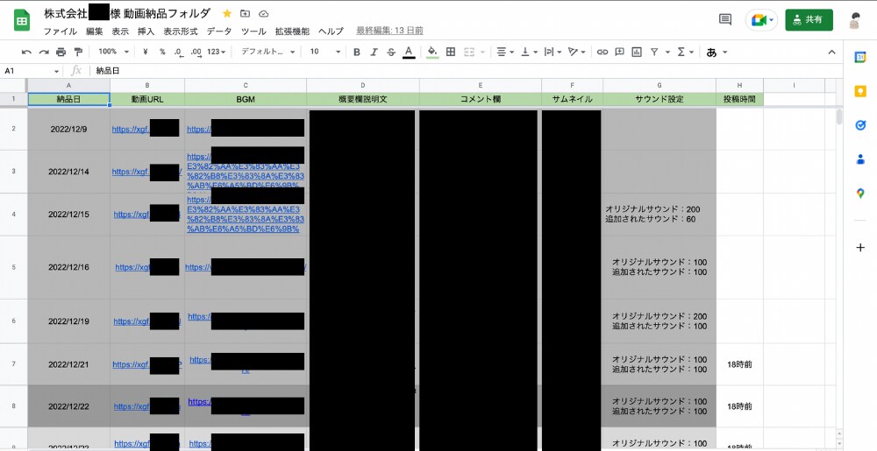Open Google Calendar side panel
877x451 pixels.
860,56
